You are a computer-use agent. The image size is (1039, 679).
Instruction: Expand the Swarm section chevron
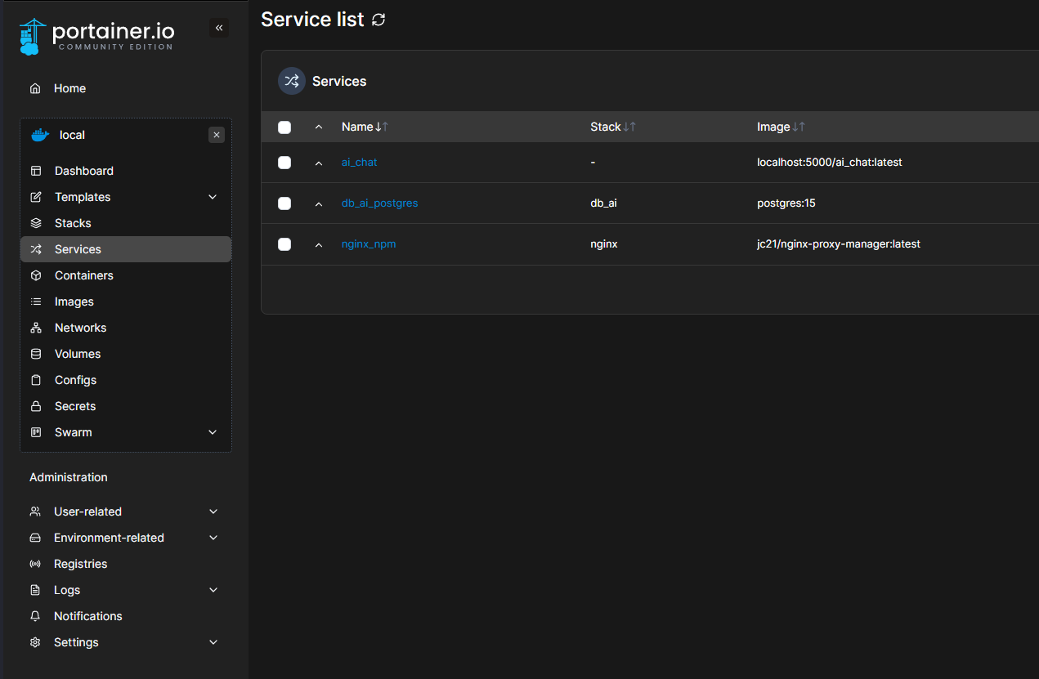(x=213, y=432)
